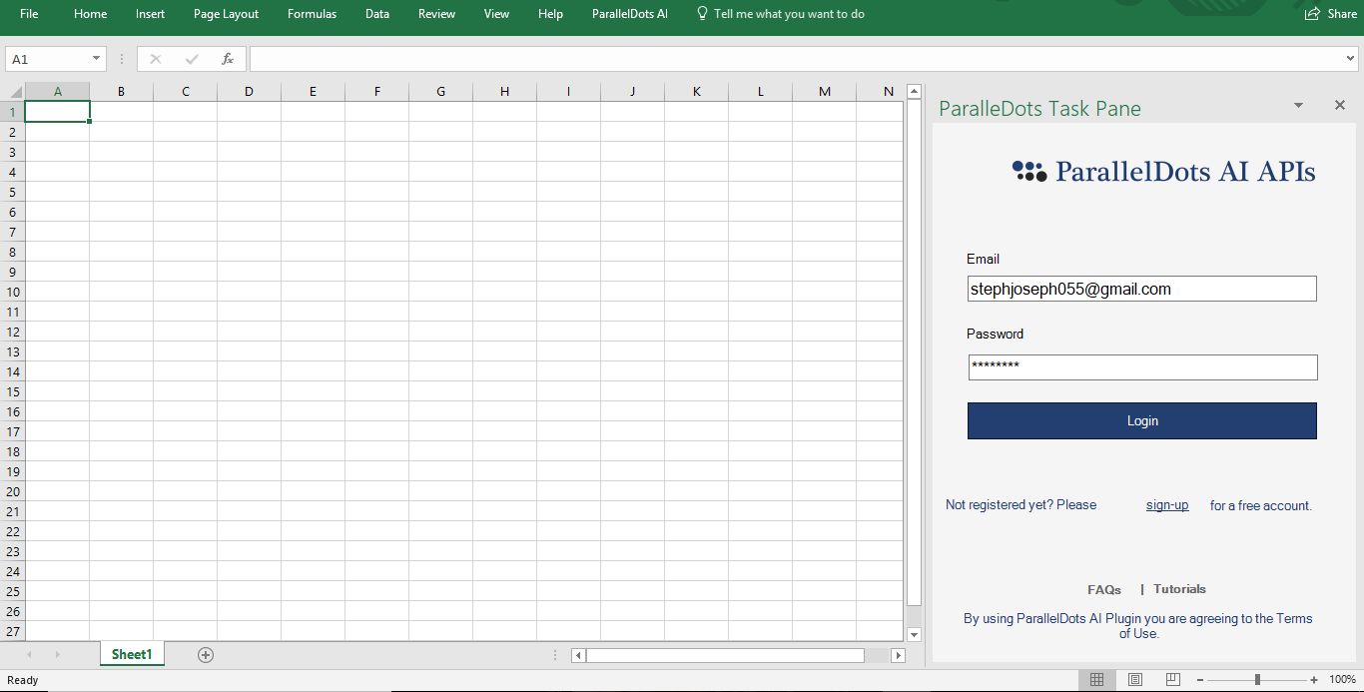The image size is (1364, 692).
Task: Switch to Page Break Preview icon
Action: pos(1173,679)
